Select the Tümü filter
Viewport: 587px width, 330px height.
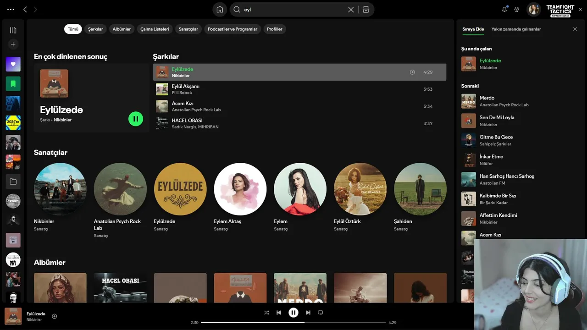pyautogui.click(x=73, y=29)
